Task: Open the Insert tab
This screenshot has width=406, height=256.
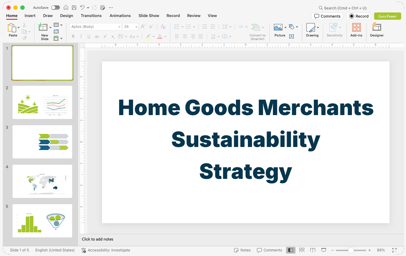Action: 30,15
